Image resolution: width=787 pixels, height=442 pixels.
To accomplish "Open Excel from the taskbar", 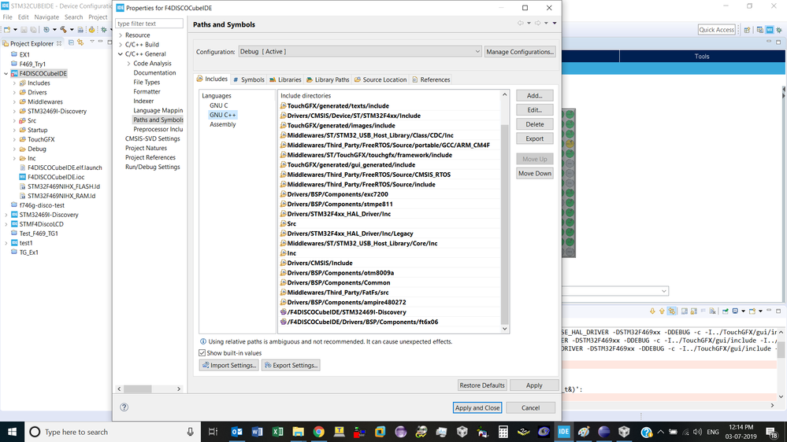I will (x=277, y=432).
